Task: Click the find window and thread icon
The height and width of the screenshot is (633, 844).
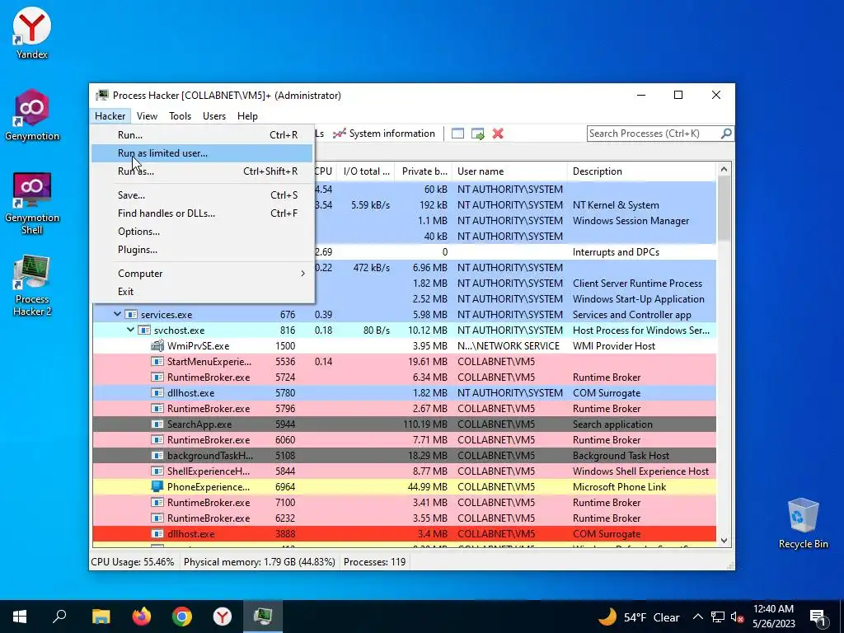Action: click(477, 134)
